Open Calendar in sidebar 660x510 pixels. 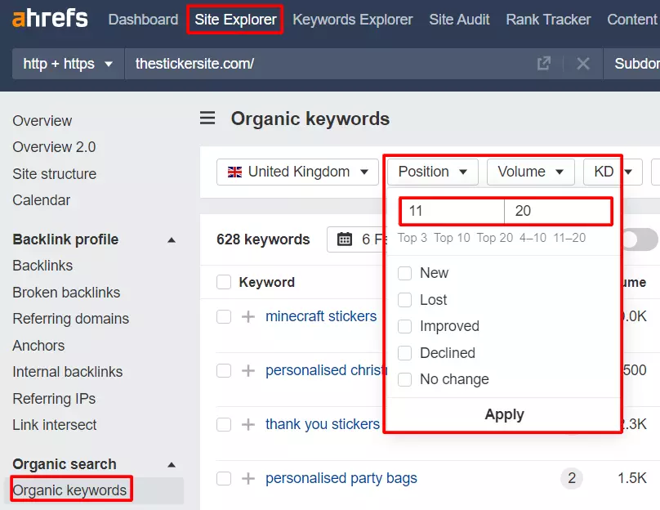tap(41, 200)
